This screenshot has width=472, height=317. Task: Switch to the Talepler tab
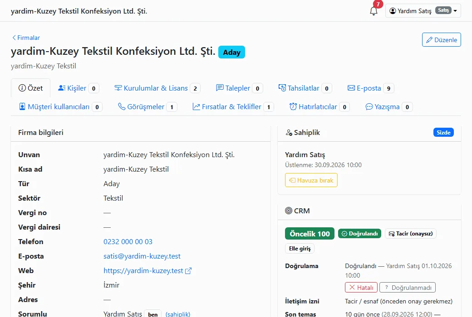[239, 88]
